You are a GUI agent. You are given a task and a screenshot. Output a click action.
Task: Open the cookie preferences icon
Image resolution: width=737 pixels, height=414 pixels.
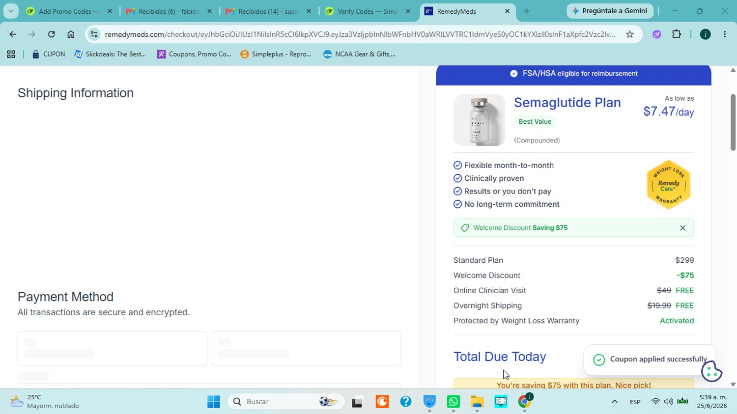pos(711,371)
